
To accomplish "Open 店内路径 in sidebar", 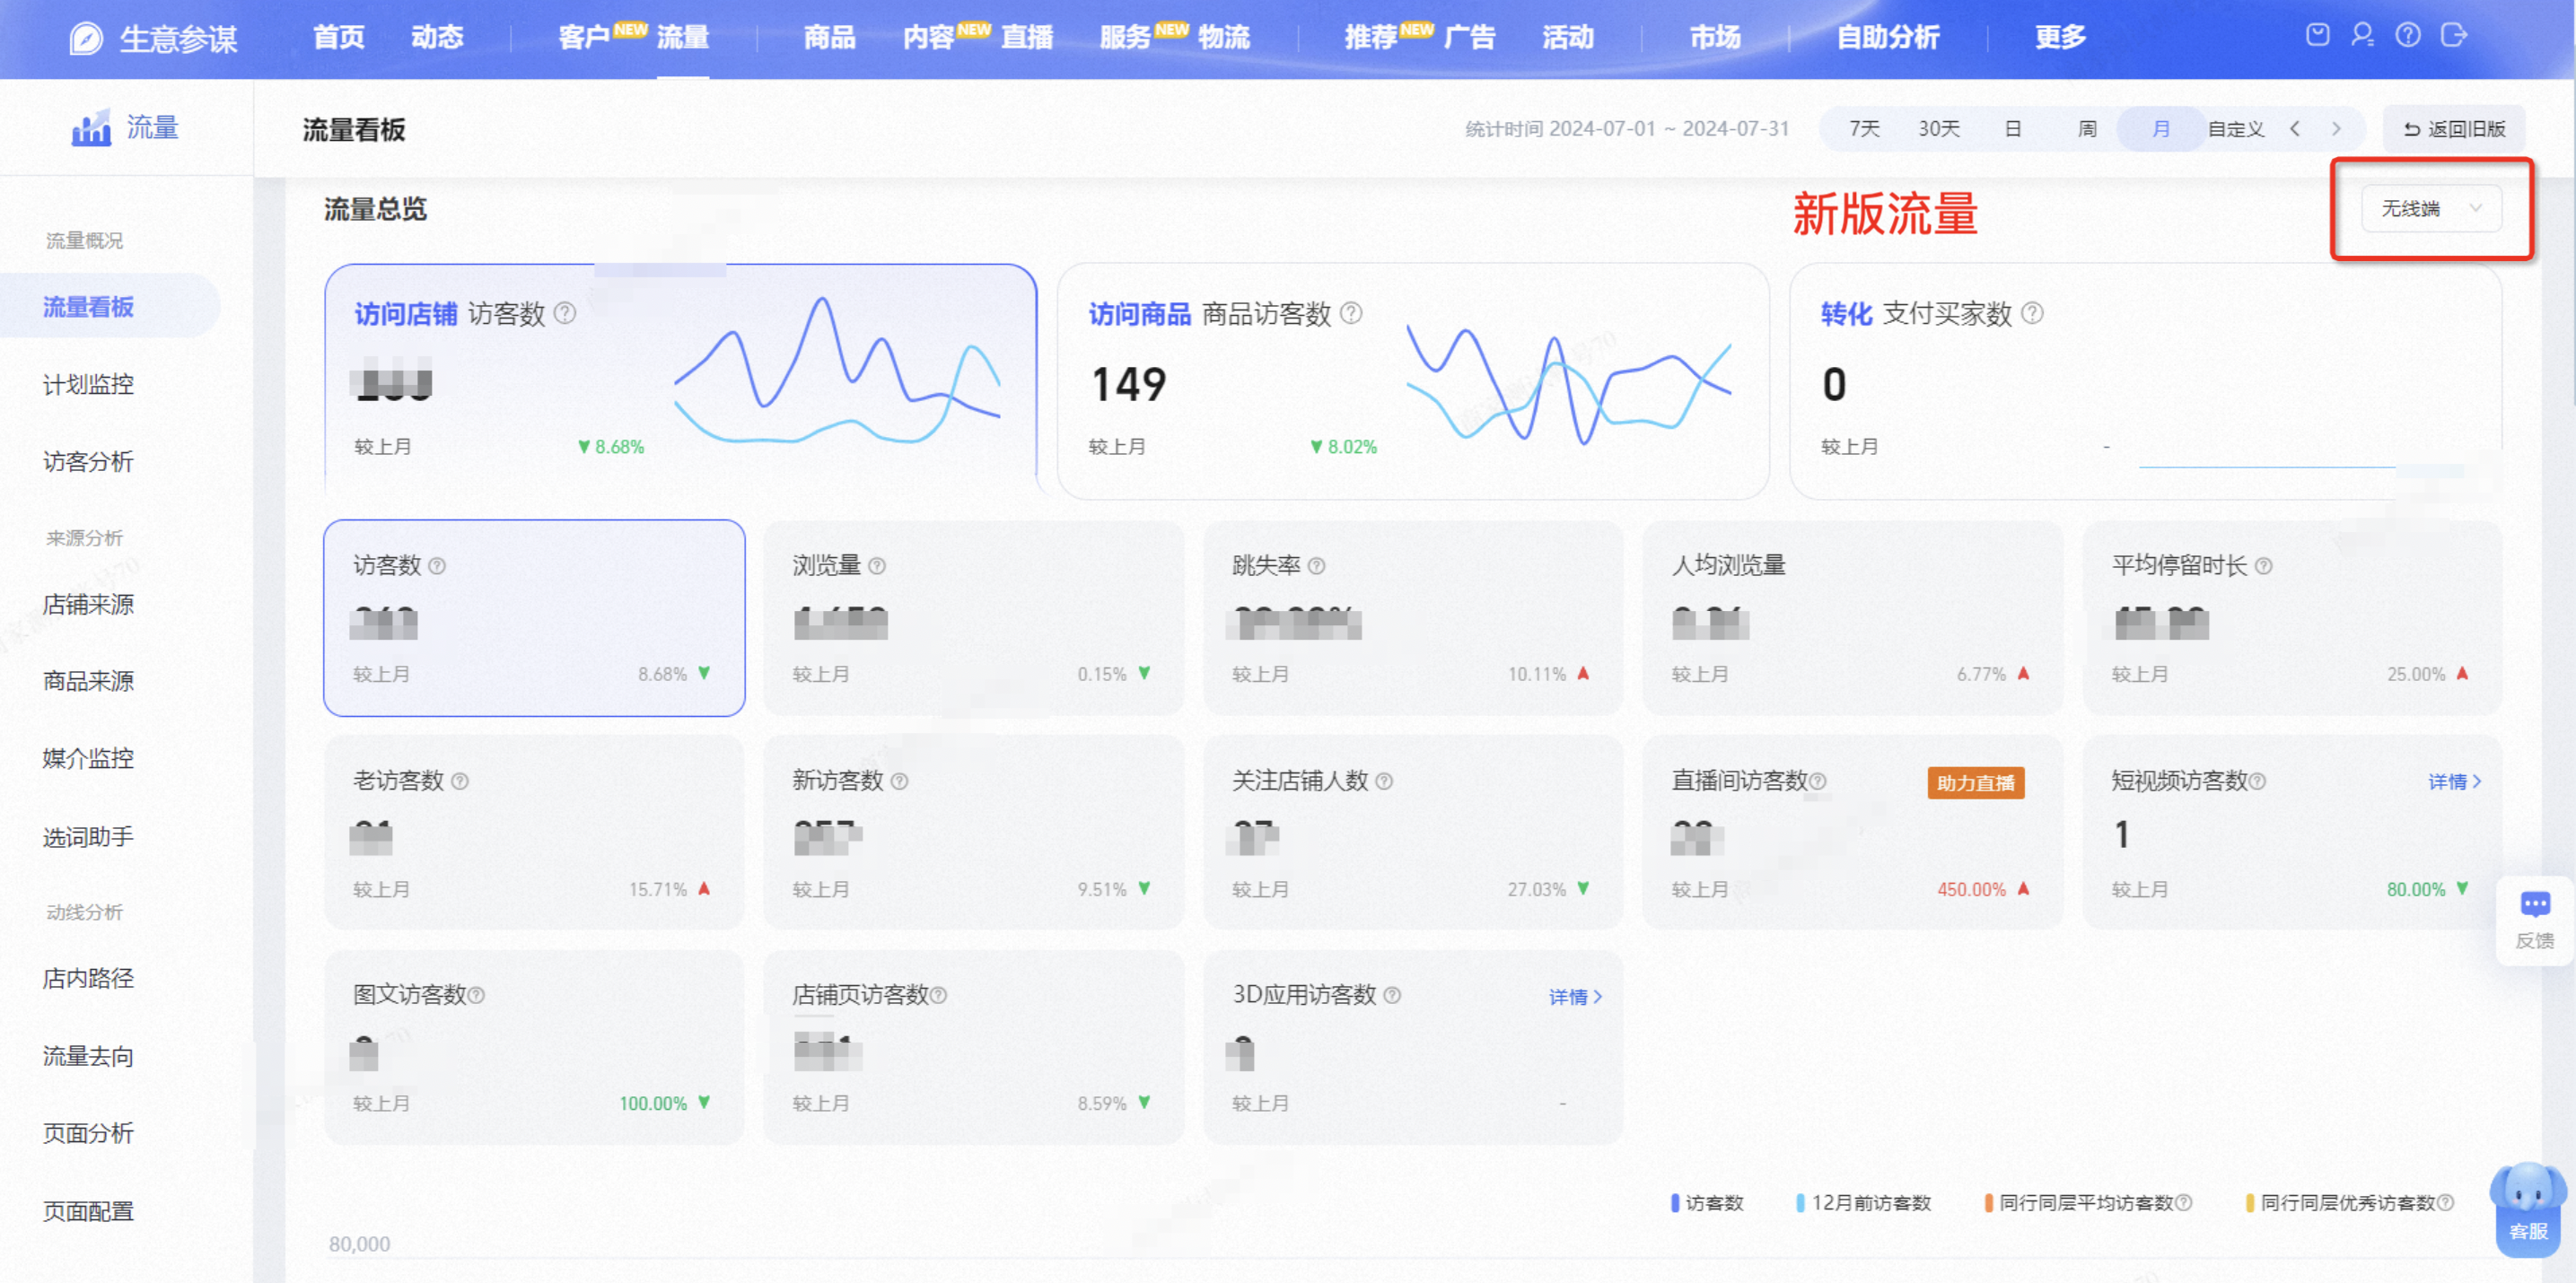I will (88, 978).
